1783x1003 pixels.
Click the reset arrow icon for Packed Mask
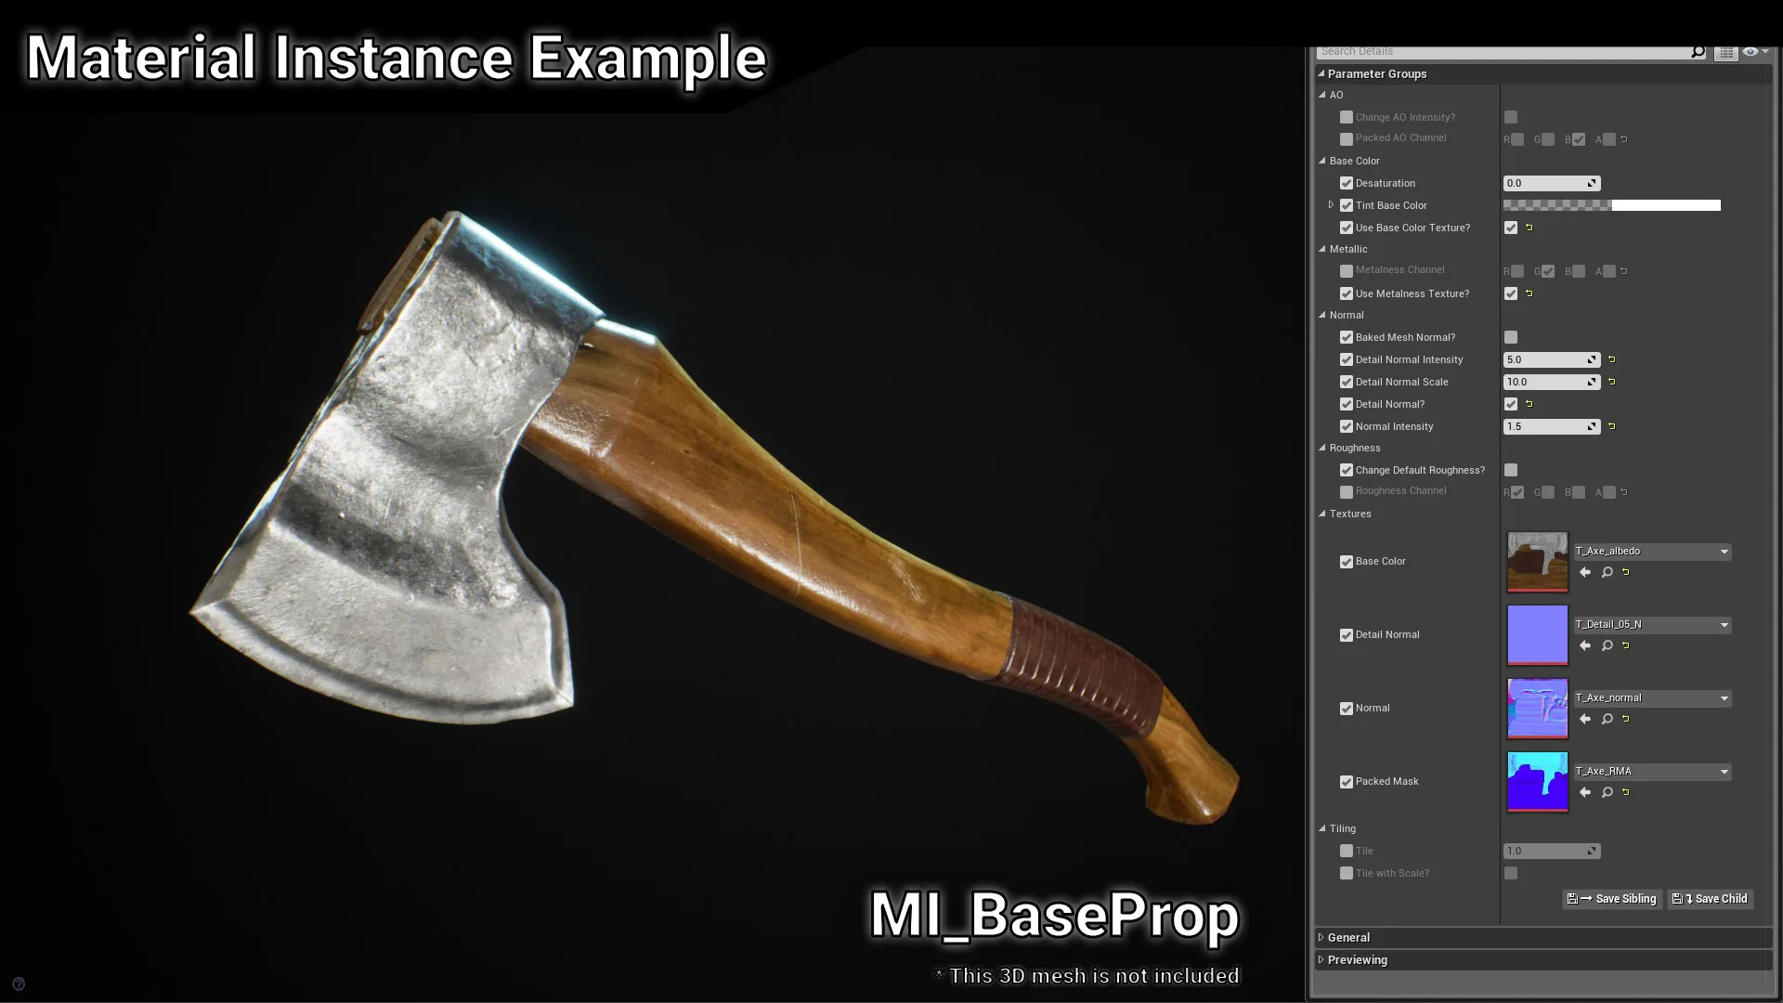tap(1626, 792)
